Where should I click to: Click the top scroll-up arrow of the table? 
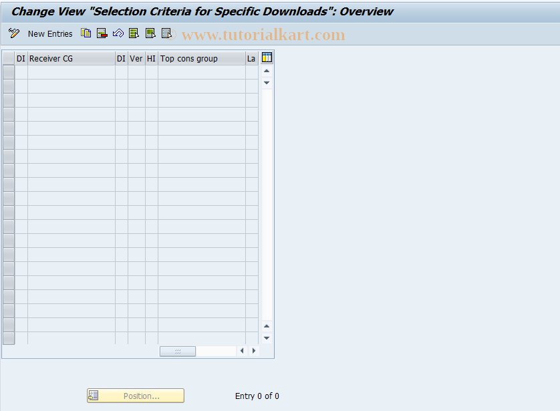[267, 71]
